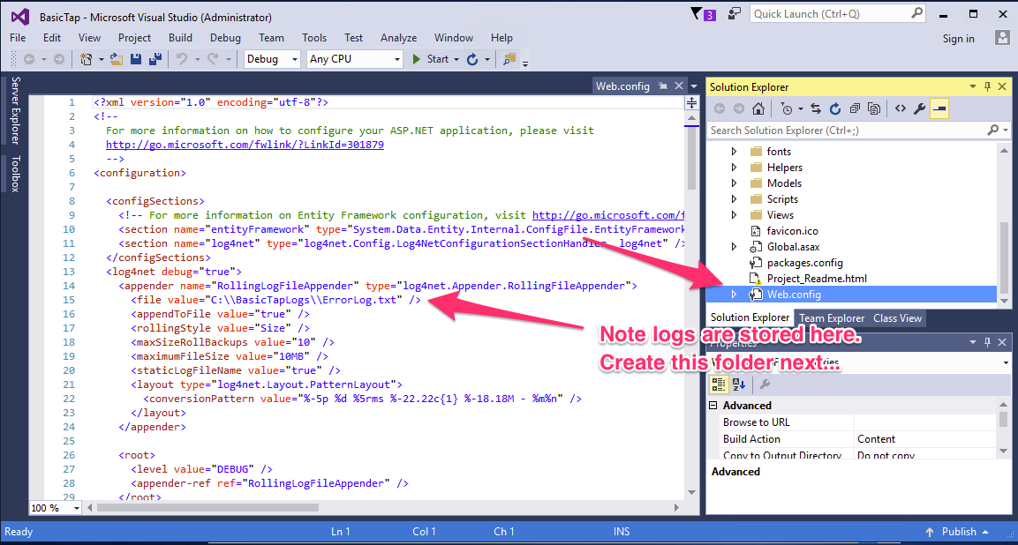1018x545 pixels.
Task: Toggle Preview Selected Items in Solution Explorer
Action: 939,108
